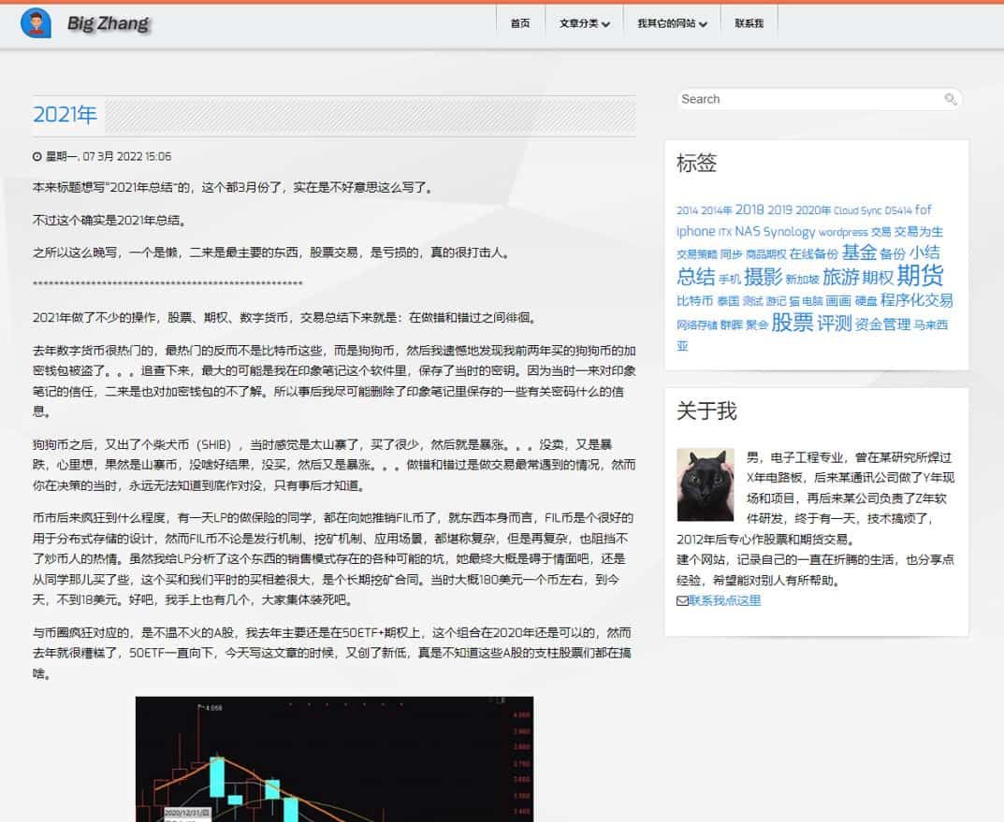Click the 泰国 tag
1004x822 pixels.
pos(728,301)
